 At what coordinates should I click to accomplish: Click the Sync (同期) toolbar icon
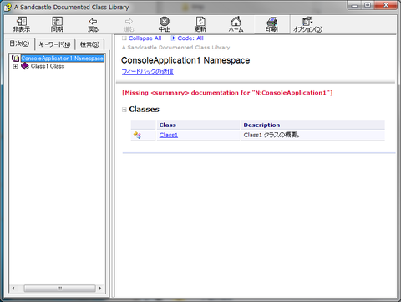click(57, 24)
